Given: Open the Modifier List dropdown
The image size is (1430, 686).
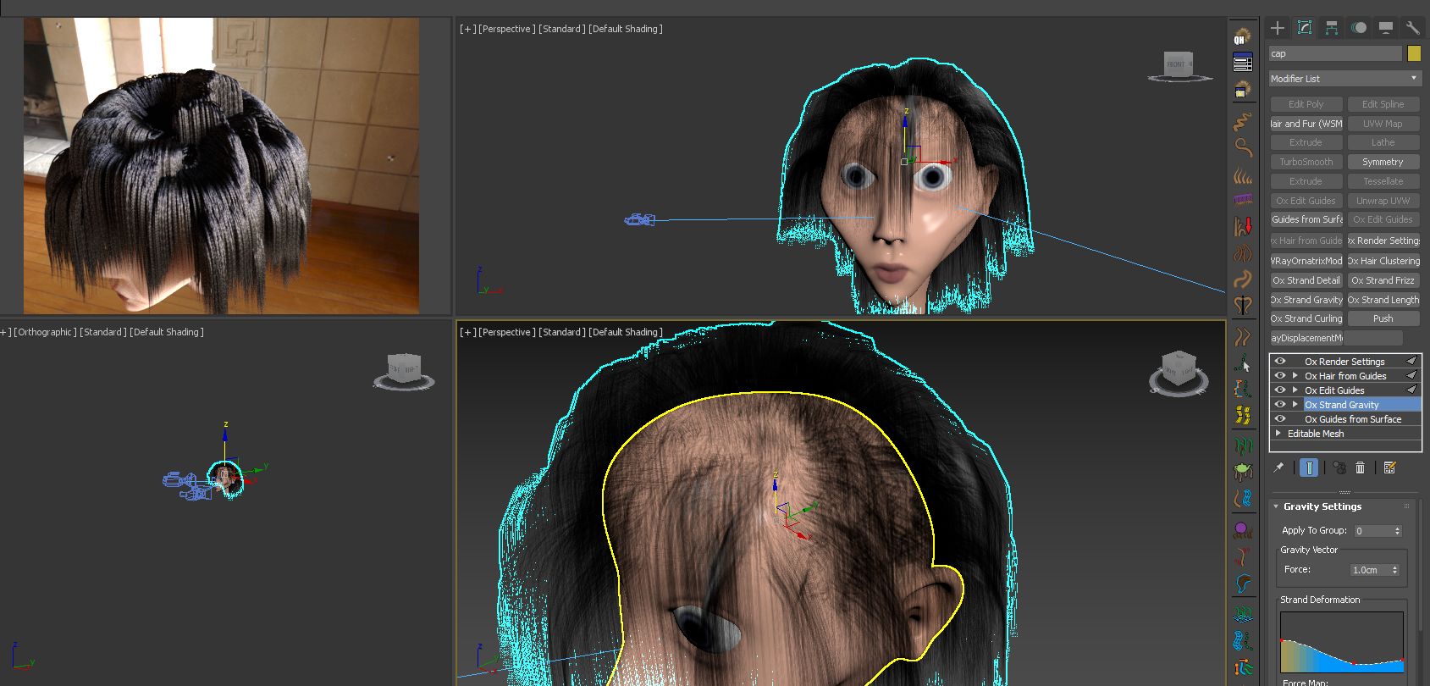Looking at the screenshot, I should click(1344, 79).
